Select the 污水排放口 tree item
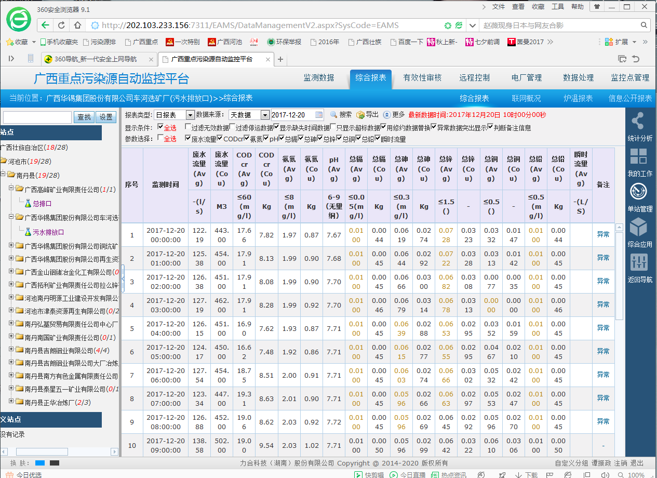The width and height of the screenshot is (657, 478). pos(48,232)
